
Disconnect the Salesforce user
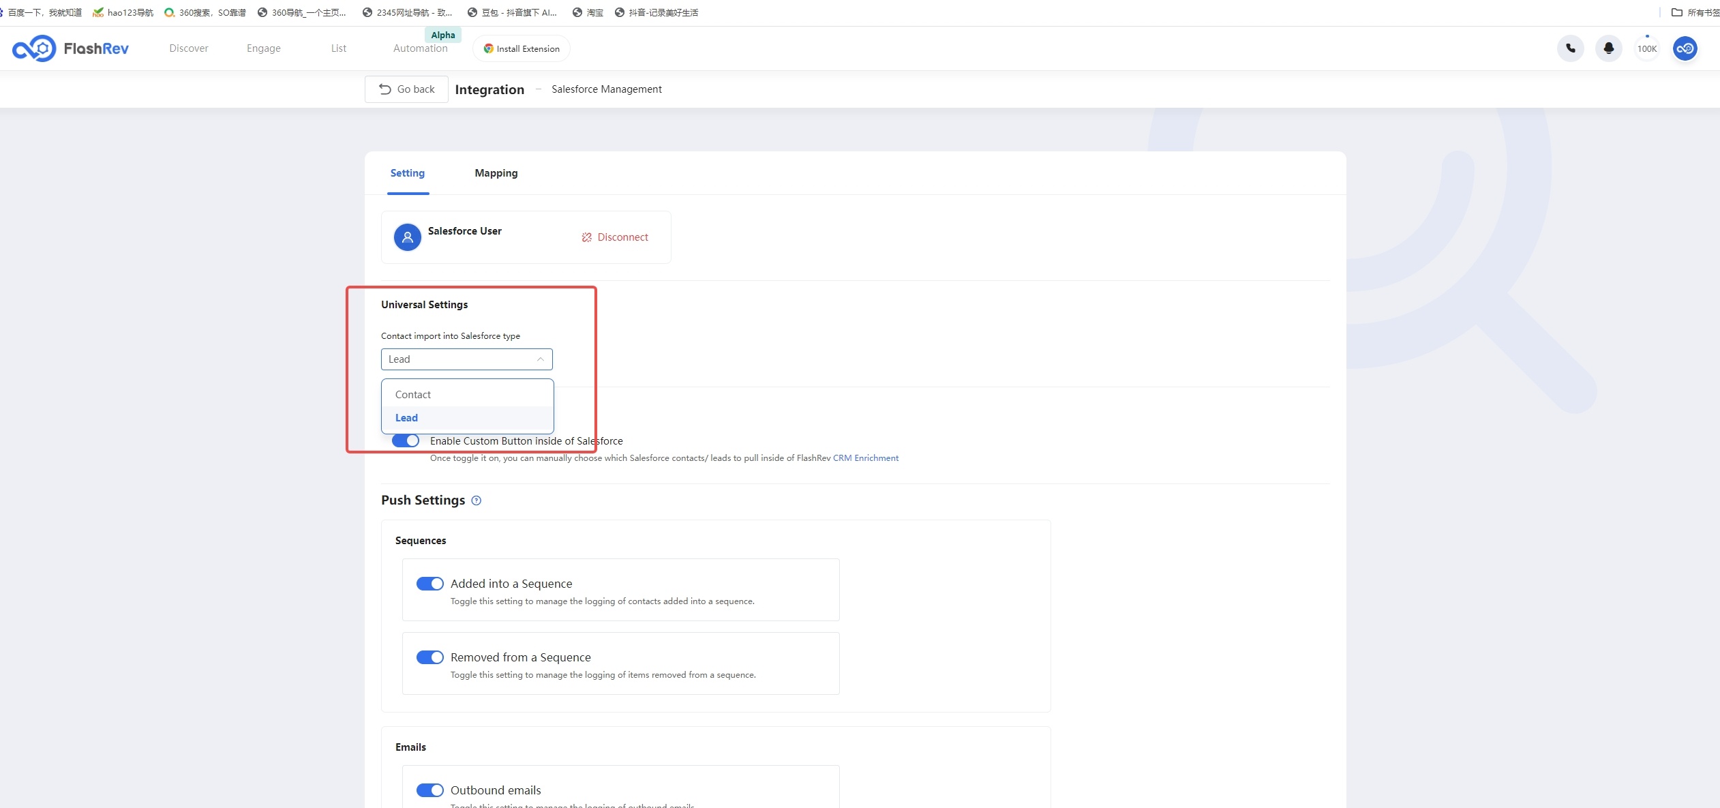point(615,237)
